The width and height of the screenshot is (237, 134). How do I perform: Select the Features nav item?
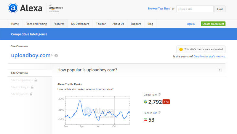point(59,24)
